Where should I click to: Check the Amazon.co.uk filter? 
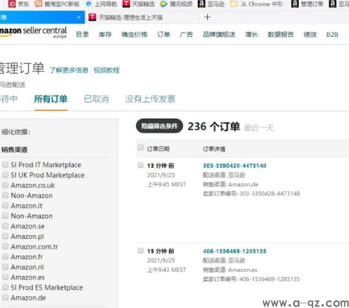[5, 185]
